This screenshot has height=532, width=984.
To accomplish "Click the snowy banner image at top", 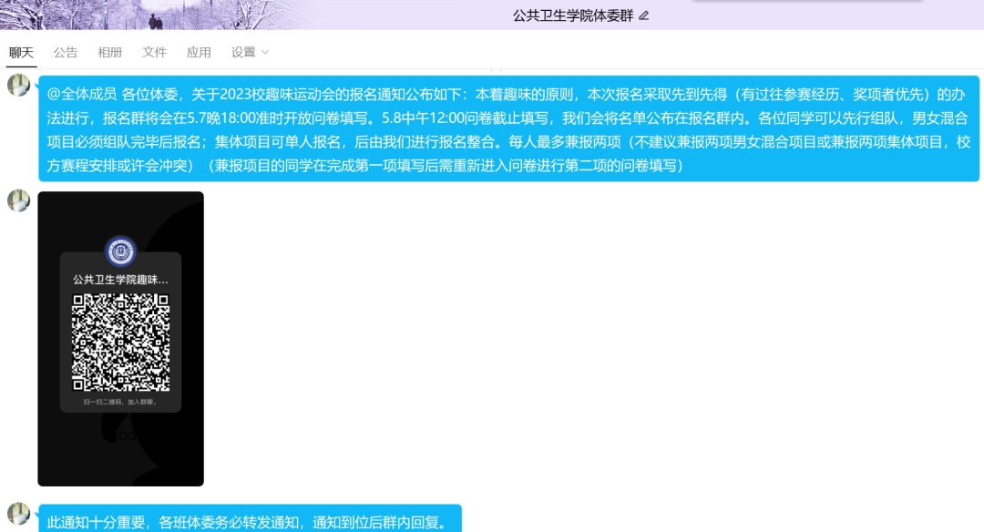I will click(x=157, y=15).
